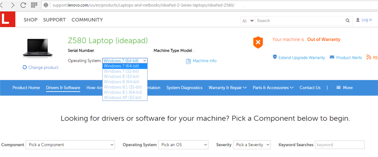Select Windows 8.1 (64-bit) option
The image size is (378, 157).
point(125,92)
